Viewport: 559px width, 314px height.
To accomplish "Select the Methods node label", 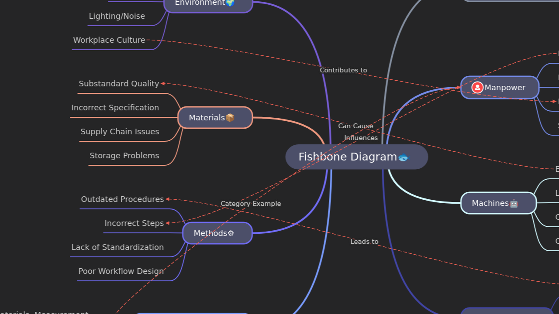I will coord(210,233).
